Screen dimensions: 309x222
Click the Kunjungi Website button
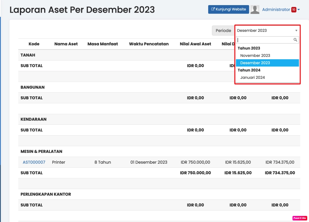pos(228,9)
